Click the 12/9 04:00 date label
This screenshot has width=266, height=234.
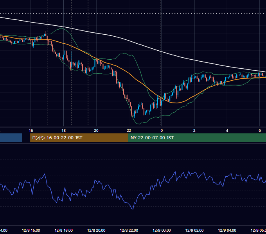pyautogui.click(x=227, y=230)
